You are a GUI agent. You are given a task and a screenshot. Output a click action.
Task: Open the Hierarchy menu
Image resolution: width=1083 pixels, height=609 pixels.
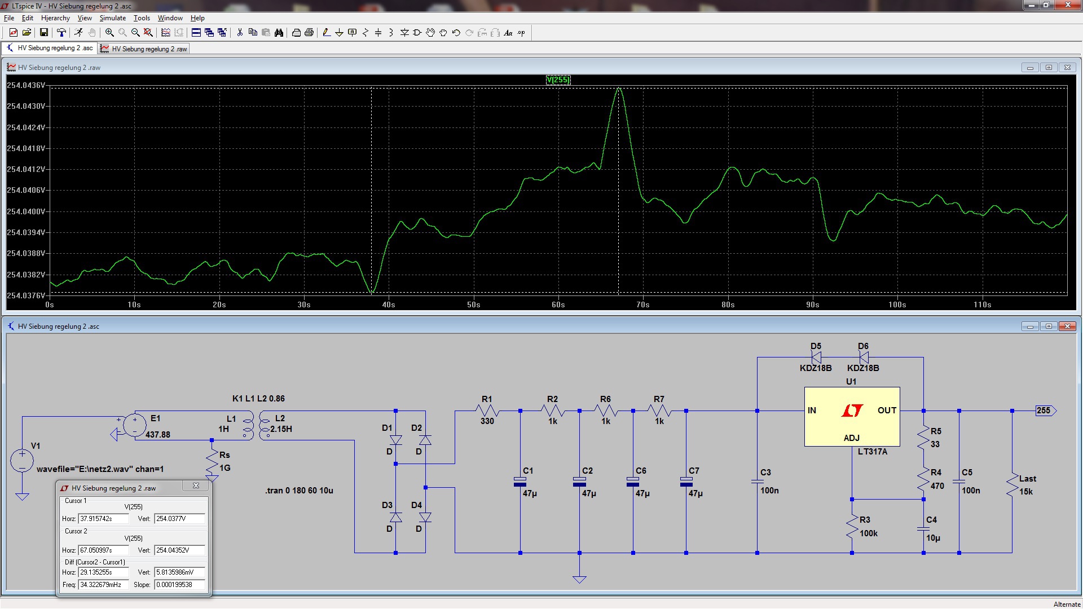tap(55, 18)
